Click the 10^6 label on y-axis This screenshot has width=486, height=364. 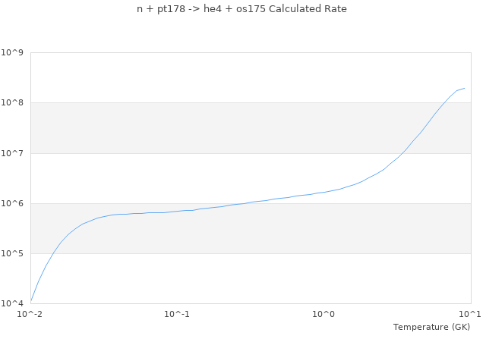11,203
